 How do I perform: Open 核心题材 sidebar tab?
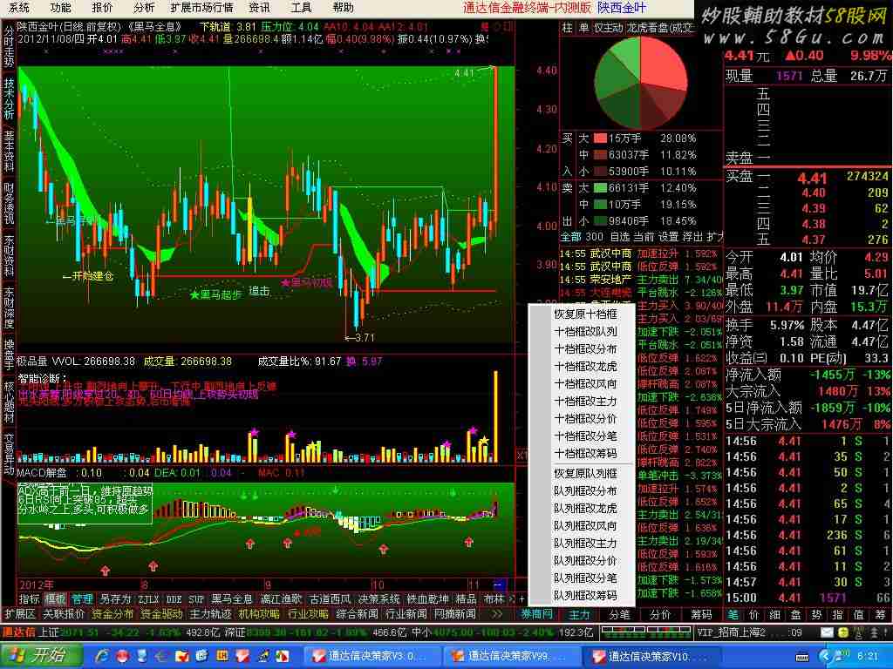(9, 402)
